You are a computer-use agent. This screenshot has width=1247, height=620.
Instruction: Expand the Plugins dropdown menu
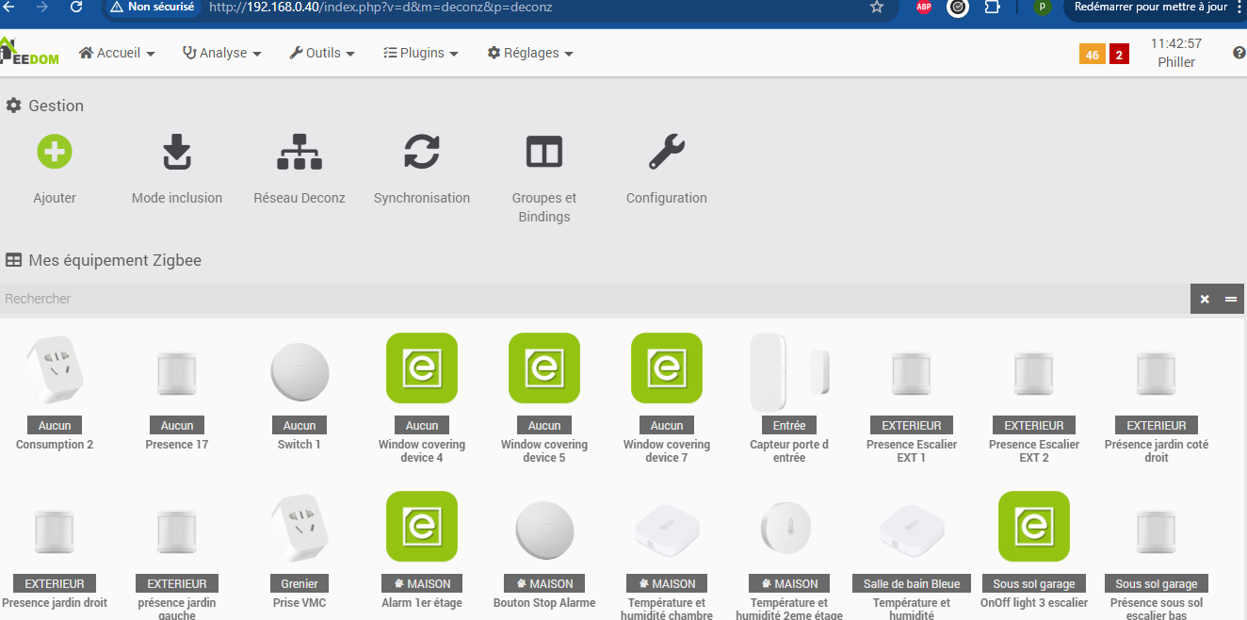[x=421, y=54]
